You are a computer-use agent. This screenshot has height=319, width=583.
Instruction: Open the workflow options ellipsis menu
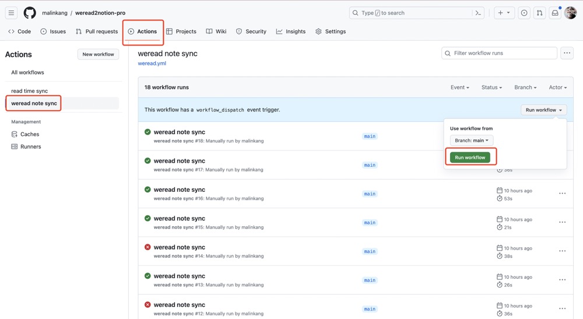[x=567, y=53]
